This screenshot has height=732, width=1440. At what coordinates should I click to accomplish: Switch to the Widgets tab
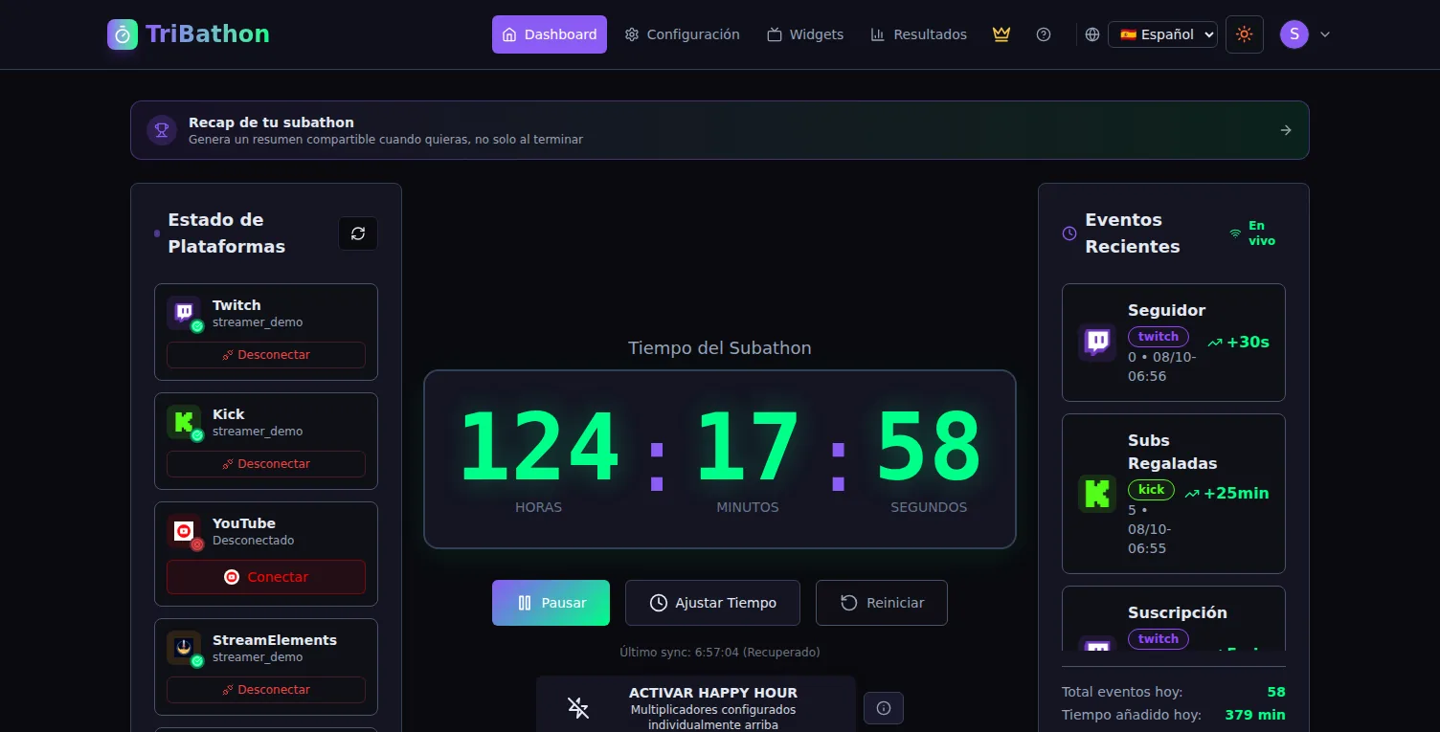(x=805, y=34)
